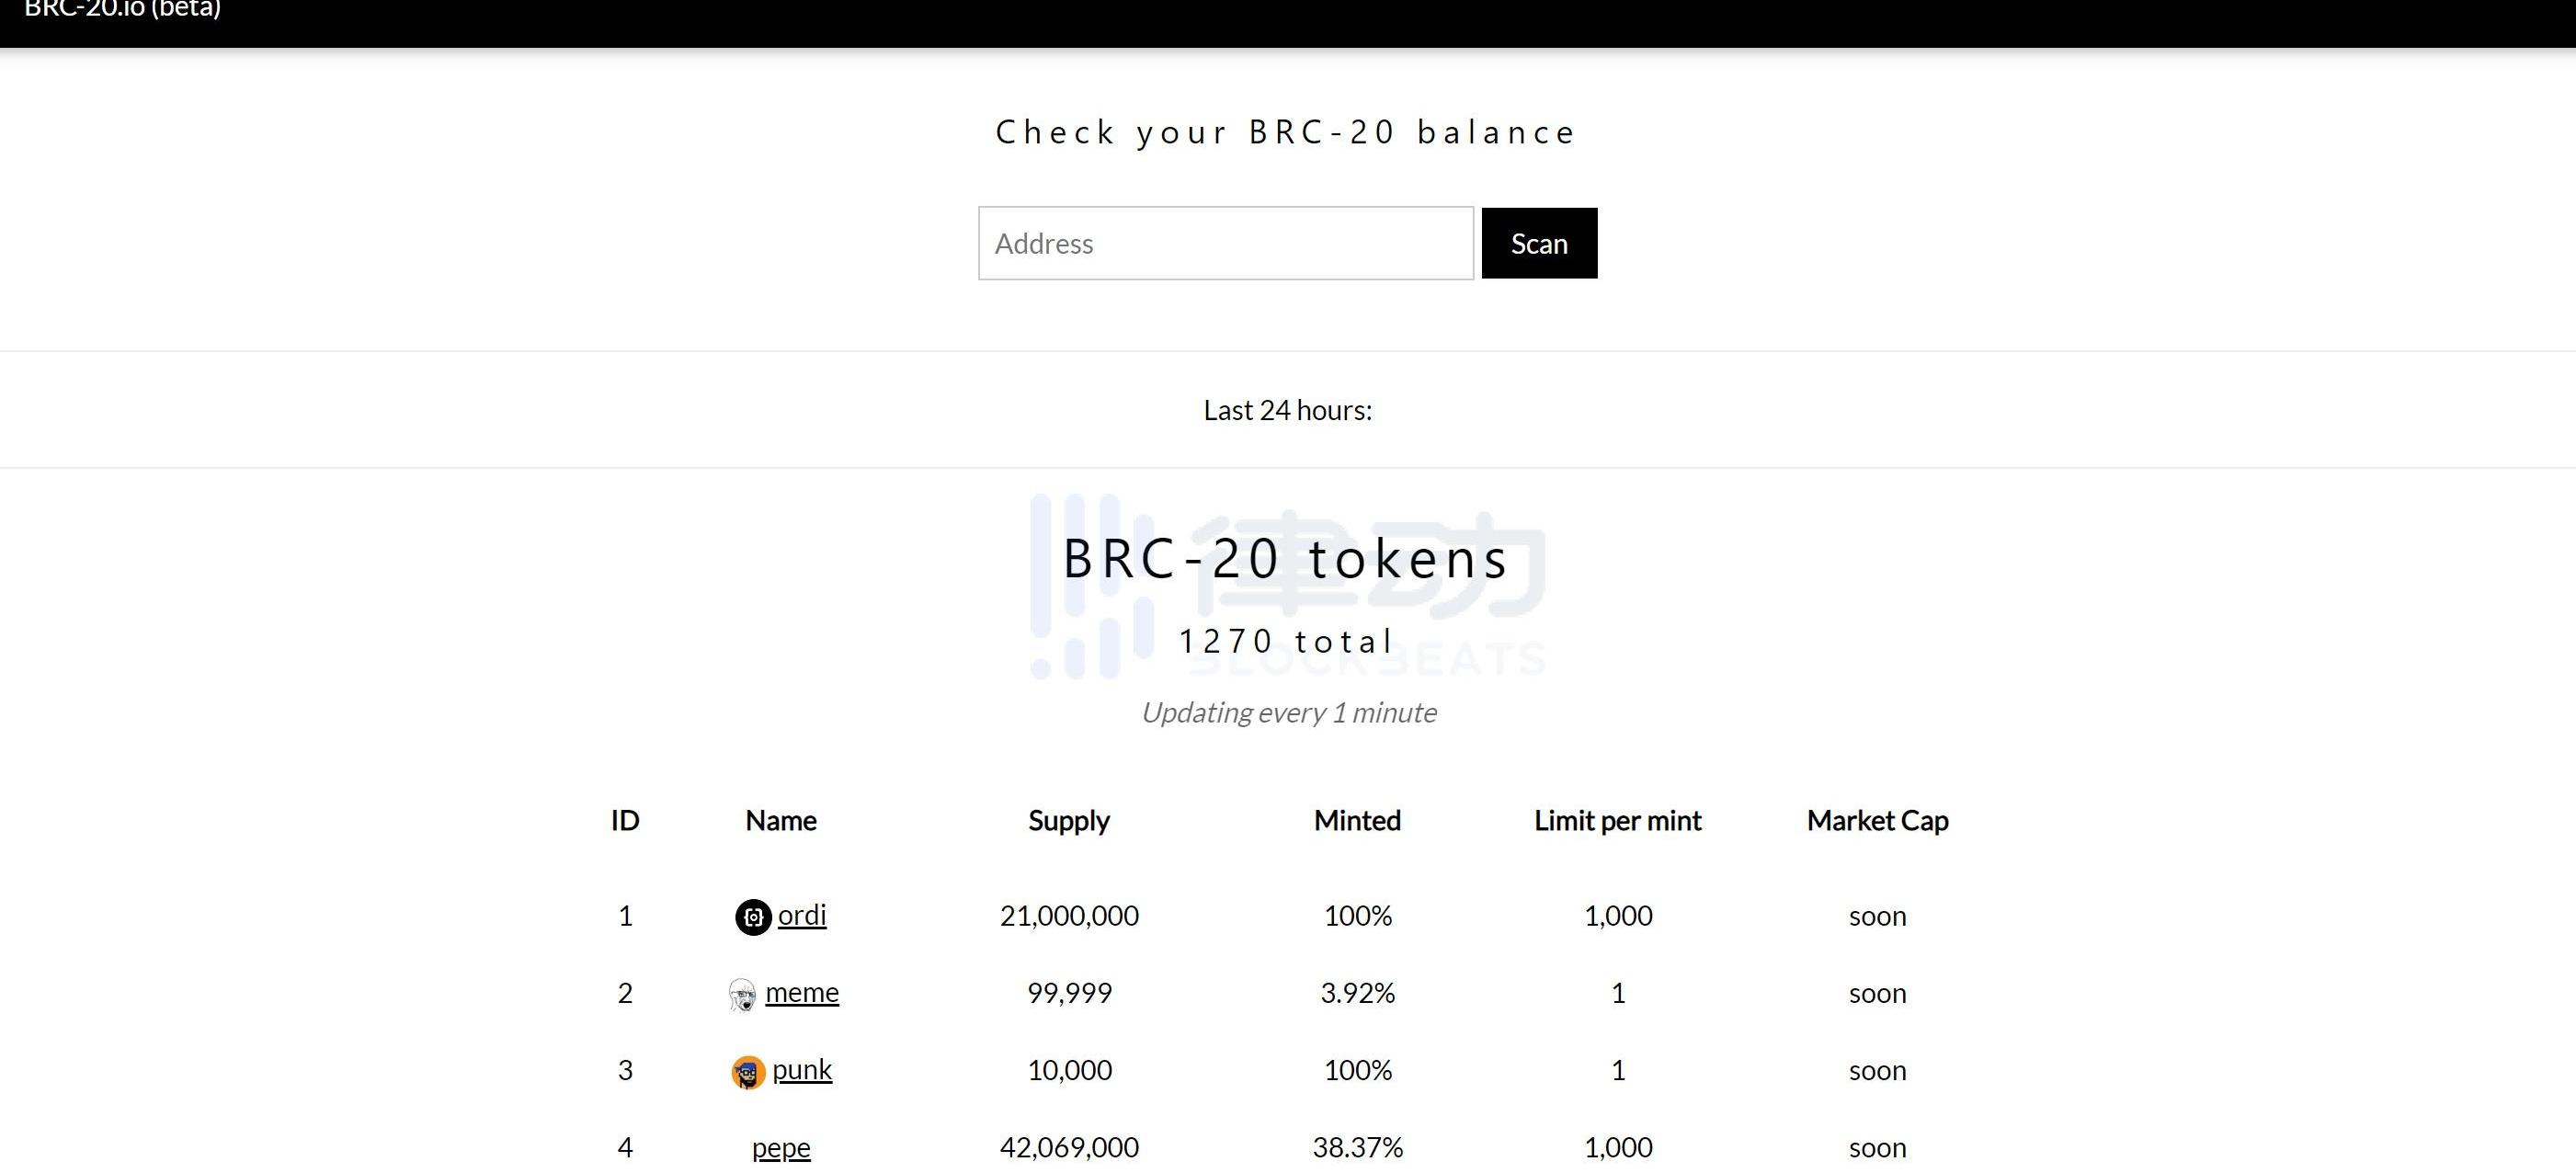This screenshot has width=2576, height=1173.
Task: Click the BRC-20.io (beta) site title
Action: click(x=122, y=10)
